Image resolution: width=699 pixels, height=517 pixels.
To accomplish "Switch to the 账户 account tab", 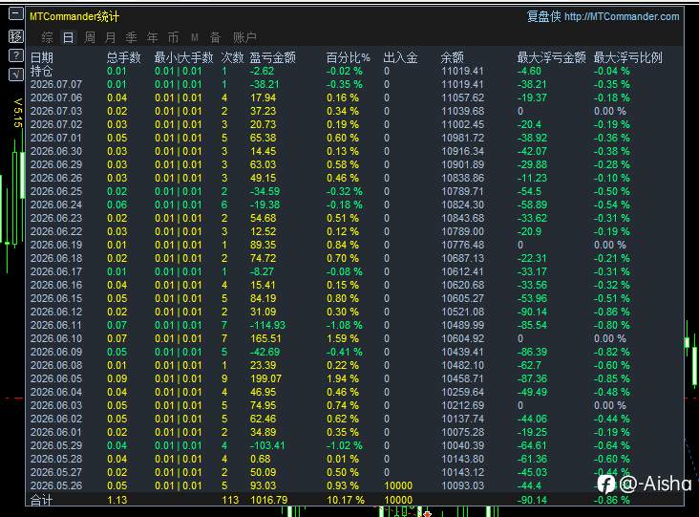I will pyautogui.click(x=244, y=37).
